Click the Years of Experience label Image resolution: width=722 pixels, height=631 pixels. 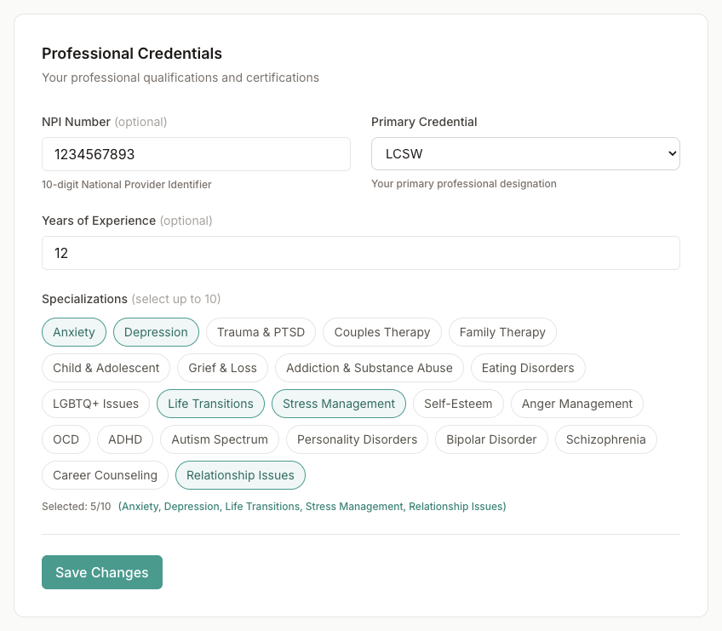click(99, 221)
